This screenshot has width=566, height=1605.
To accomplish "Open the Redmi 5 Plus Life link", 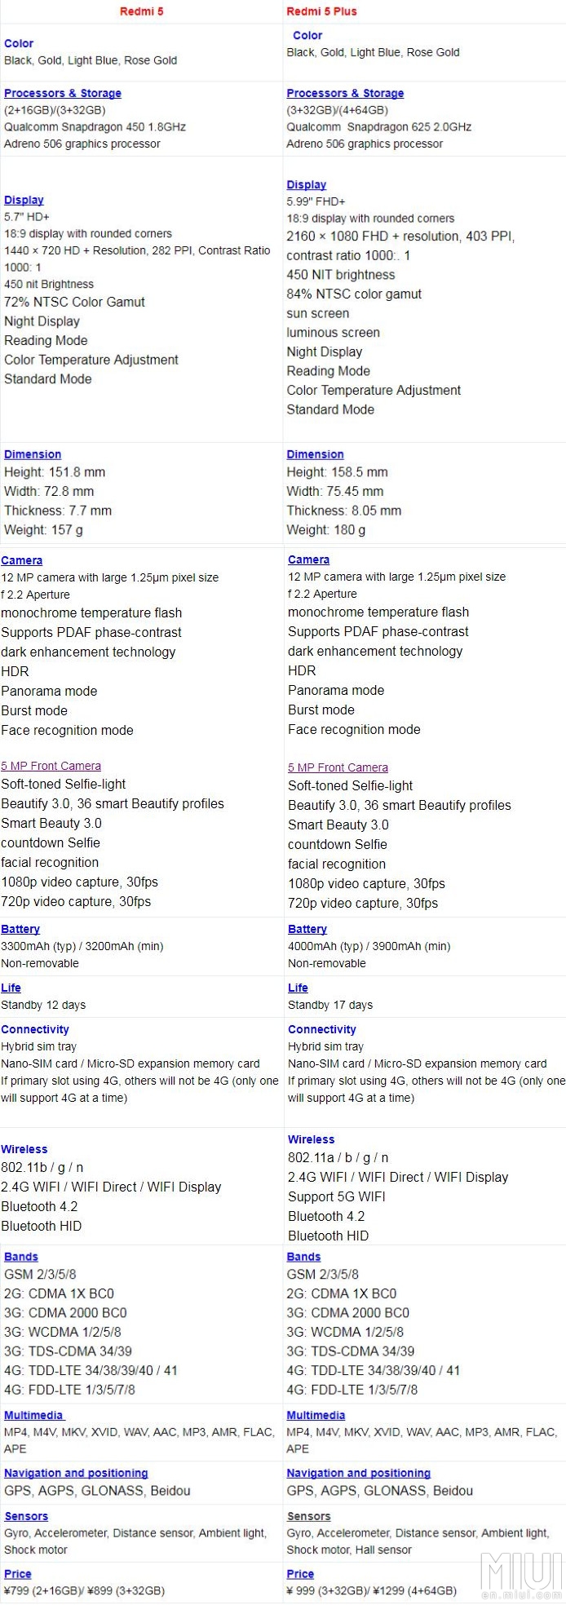I will tap(298, 988).
